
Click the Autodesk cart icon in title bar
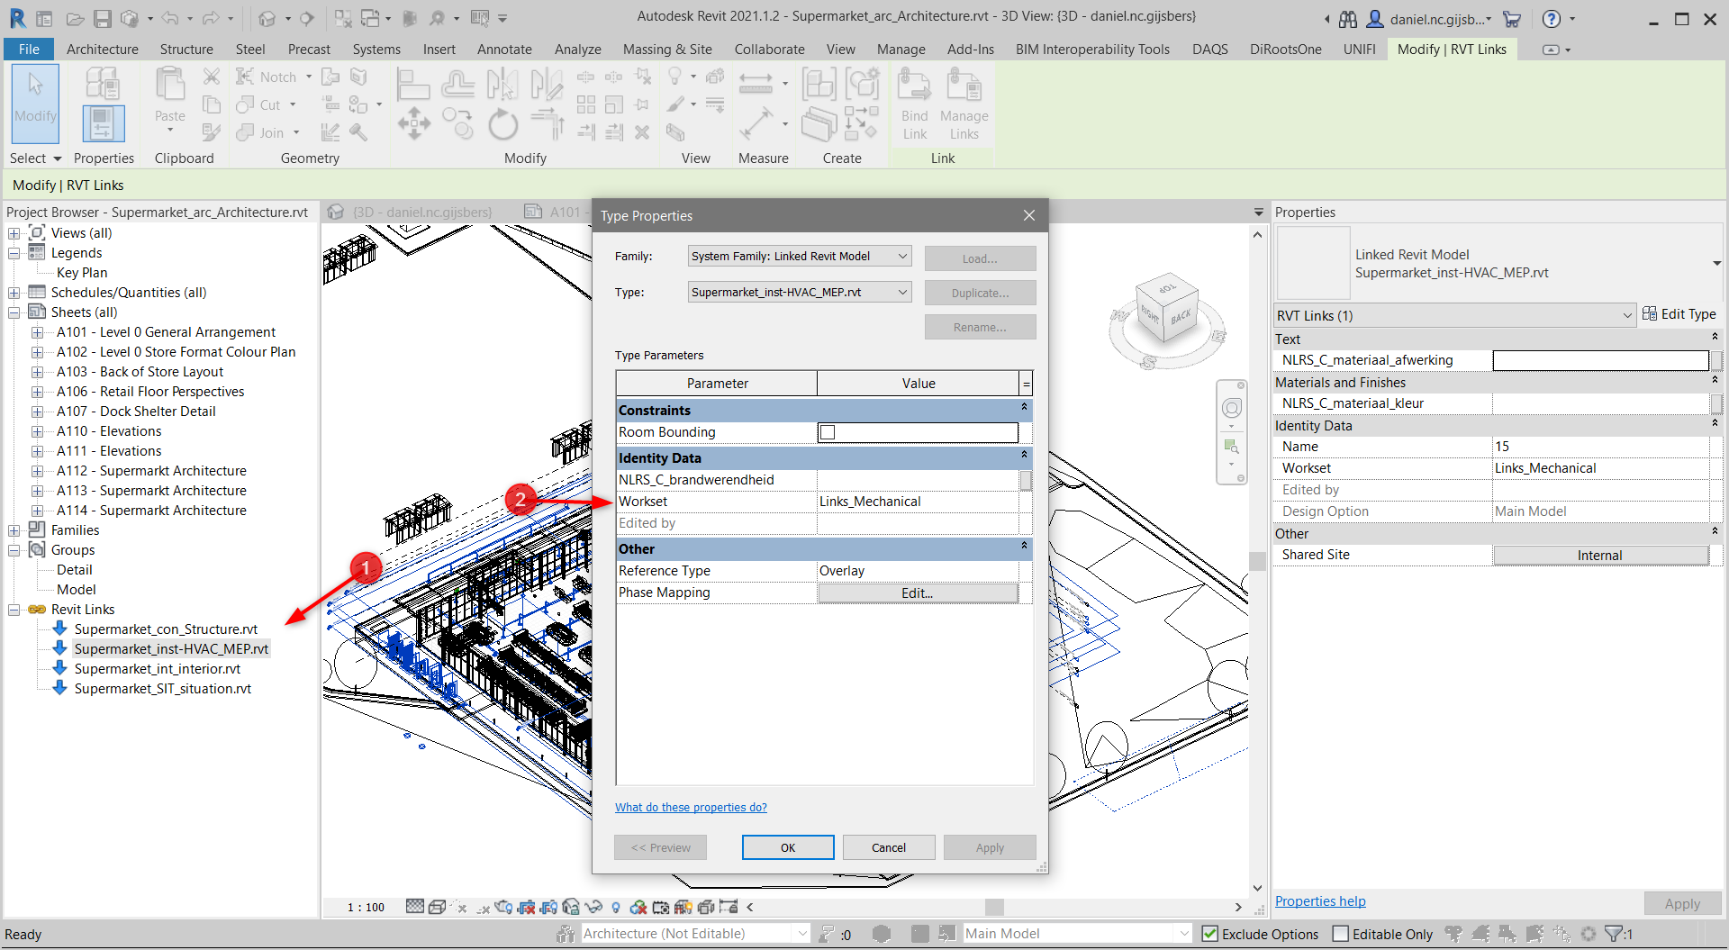1512,19
